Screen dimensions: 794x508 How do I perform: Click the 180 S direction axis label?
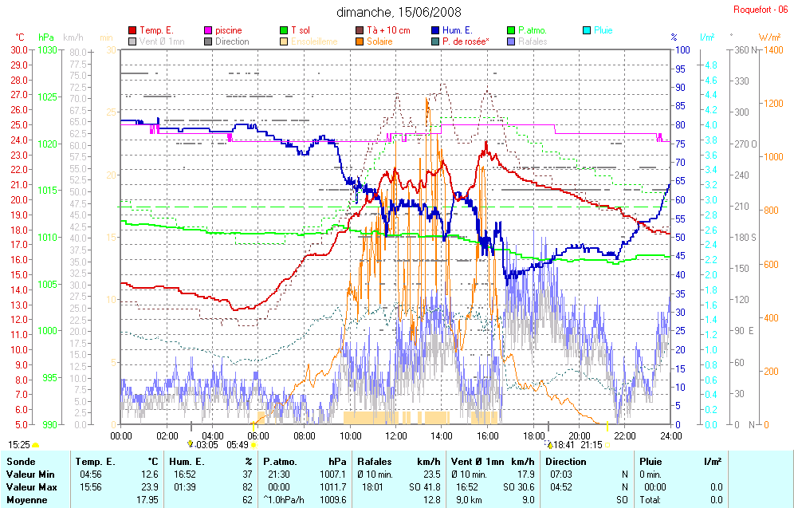(x=745, y=238)
